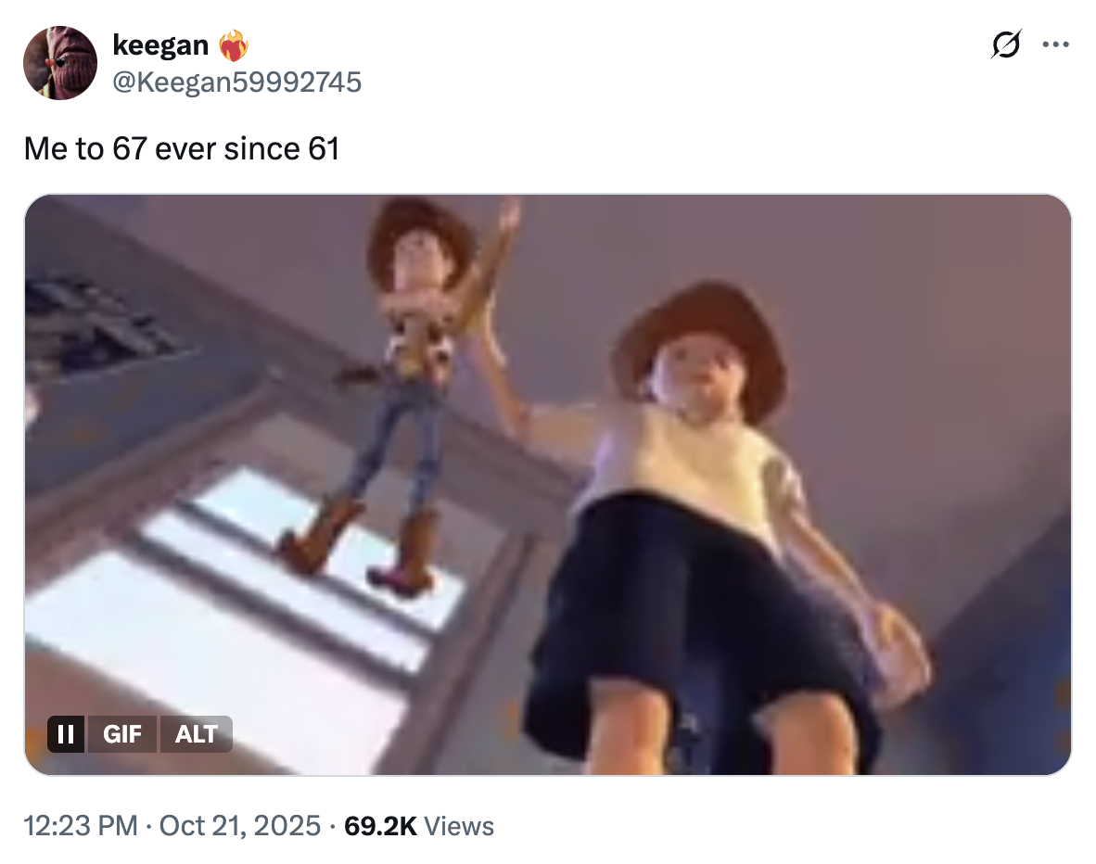Click the bright window in the GIF
Image resolution: width=1096 pixels, height=864 pixels.
click(231, 616)
